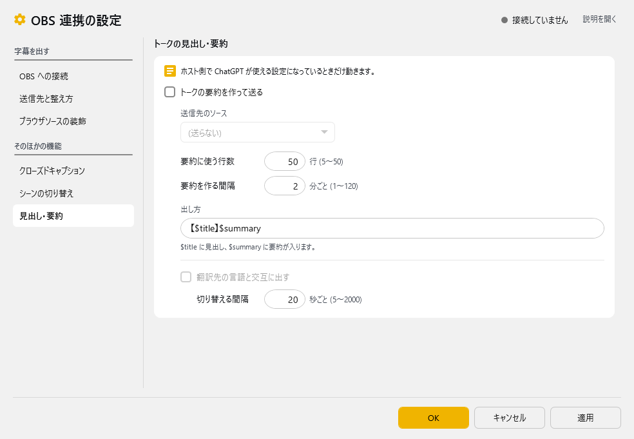Click the キャンセル button
The width and height of the screenshot is (634, 439).
click(x=510, y=418)
